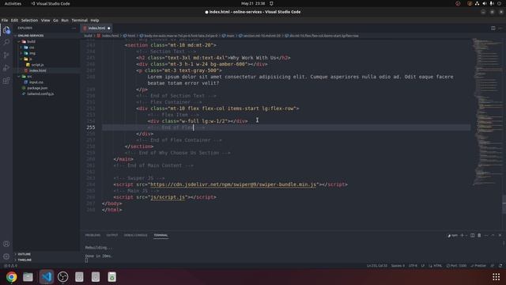The width and height of the screenshot is (506, 285).
Task: Open new terminal profile dropdown arrow
Action: coord(466,235)
